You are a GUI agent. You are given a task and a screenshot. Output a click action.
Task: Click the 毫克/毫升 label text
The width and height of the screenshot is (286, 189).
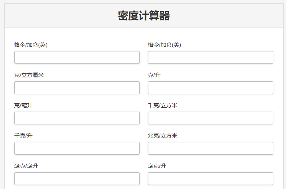(x=26, y=166)
